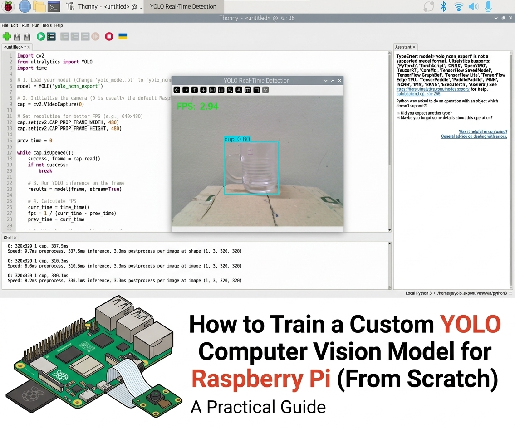This screenshot has width=515, height=428.
Task: Expand 'Maybe you forgot some details' hint
Action: [x=398, y=118]
